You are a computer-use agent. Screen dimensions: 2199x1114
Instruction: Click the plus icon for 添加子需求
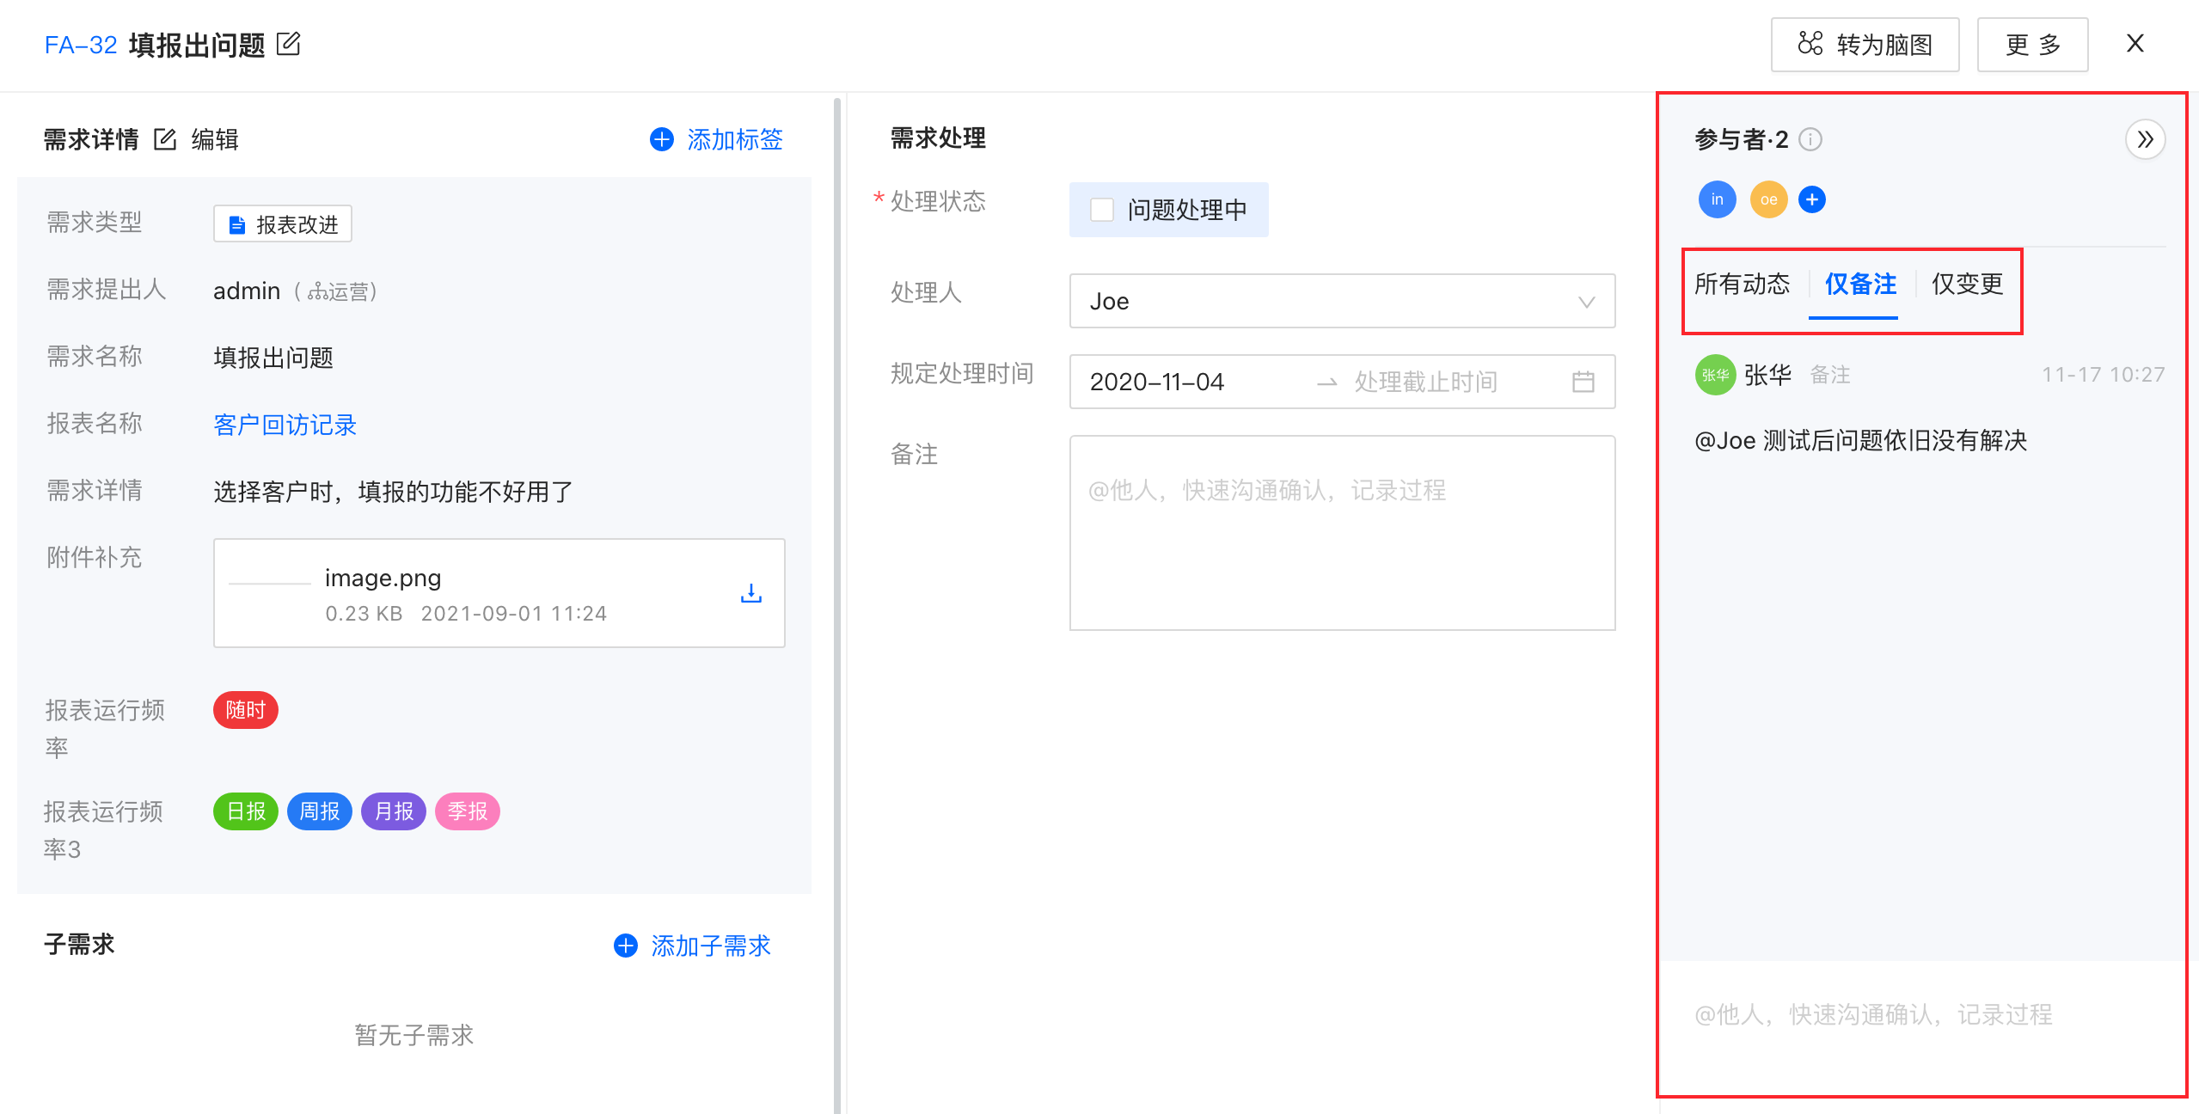click(625, 946)
